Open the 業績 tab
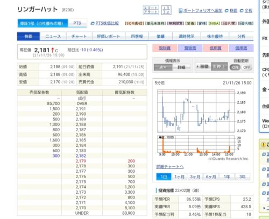 [160, 37]
